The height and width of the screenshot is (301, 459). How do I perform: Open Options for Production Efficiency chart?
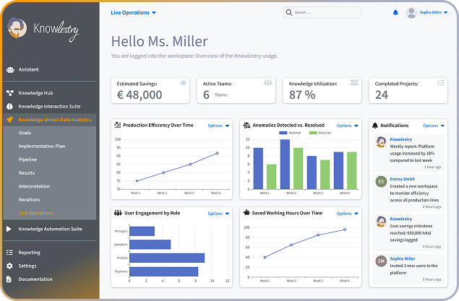pos(218,126)
